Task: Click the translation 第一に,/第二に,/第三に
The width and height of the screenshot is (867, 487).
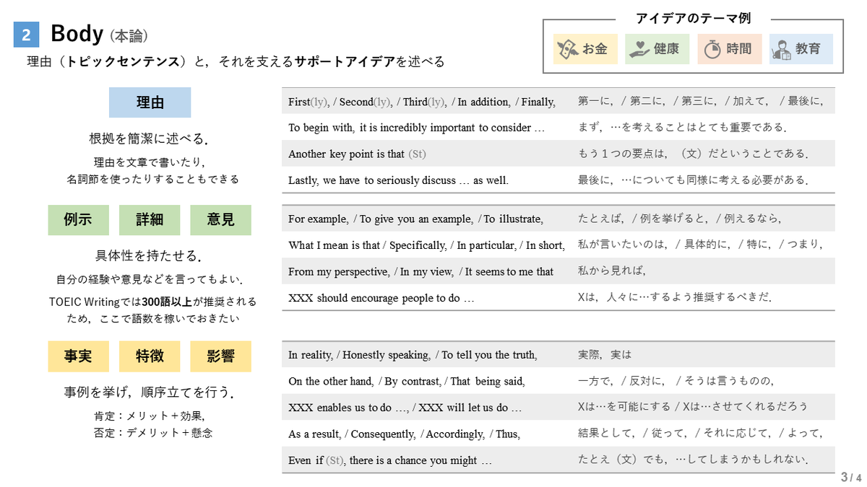Action: pyautogui.click(x=700, y=102)
